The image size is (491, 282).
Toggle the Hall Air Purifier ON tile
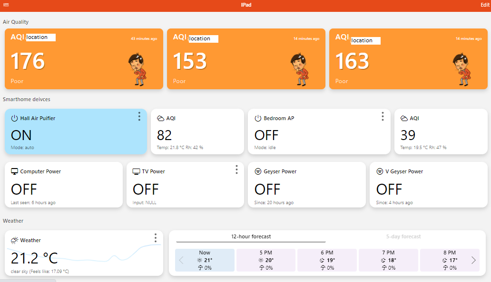(21, 135)
